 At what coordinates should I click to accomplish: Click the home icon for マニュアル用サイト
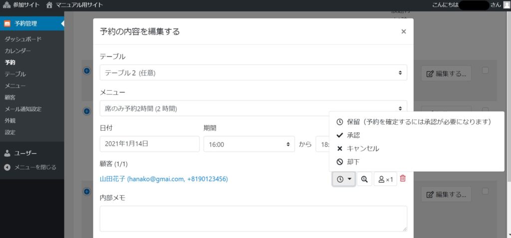(x=49, y=5)
